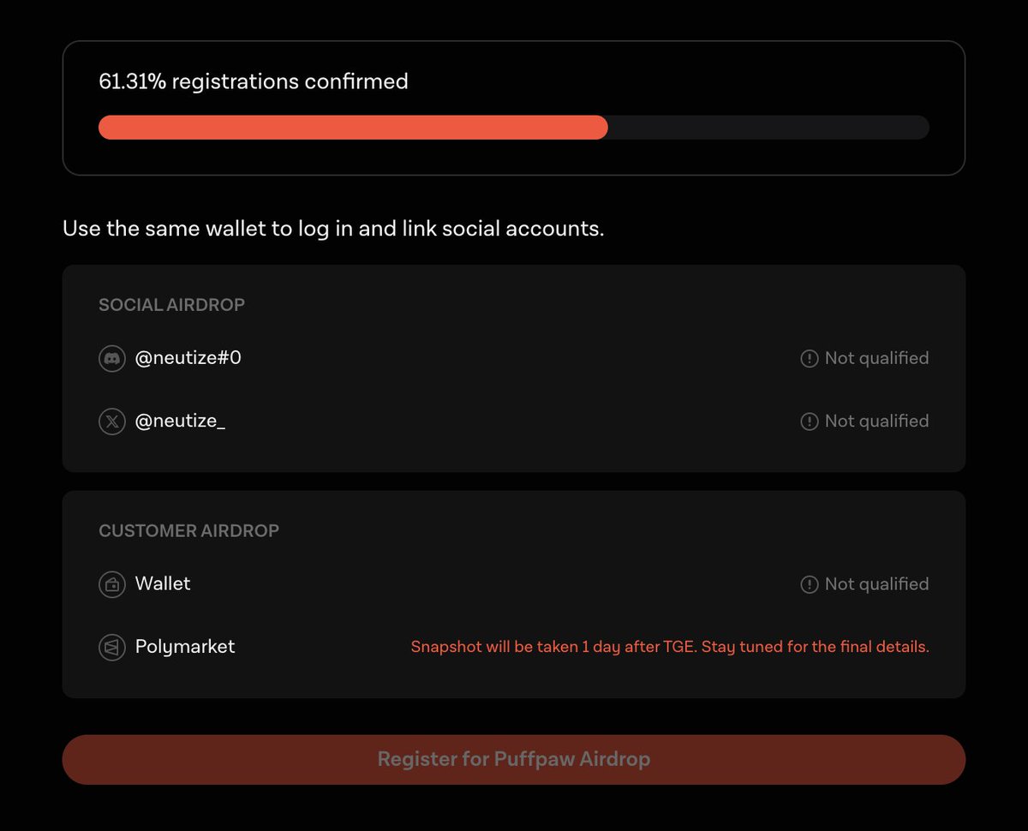1028x831 pixels.
Task: Click the warning icon in the @neutize_ row
Action: [809, 421]
